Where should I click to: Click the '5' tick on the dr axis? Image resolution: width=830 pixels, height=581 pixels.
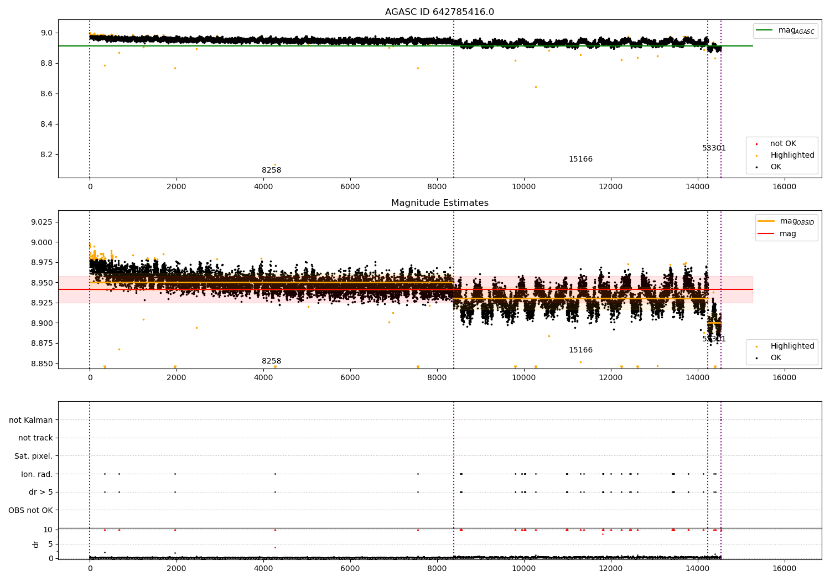coord(50,544)
